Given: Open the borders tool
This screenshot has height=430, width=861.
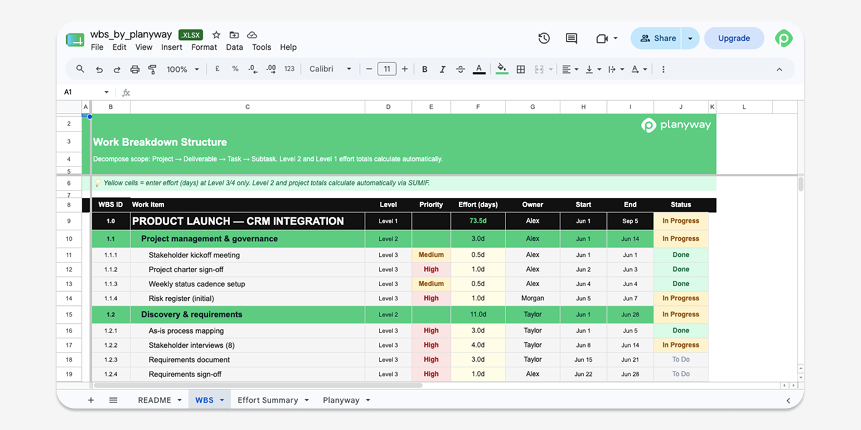Looking at the screenshot, I should pyautogui.click(x=521, y=69).
